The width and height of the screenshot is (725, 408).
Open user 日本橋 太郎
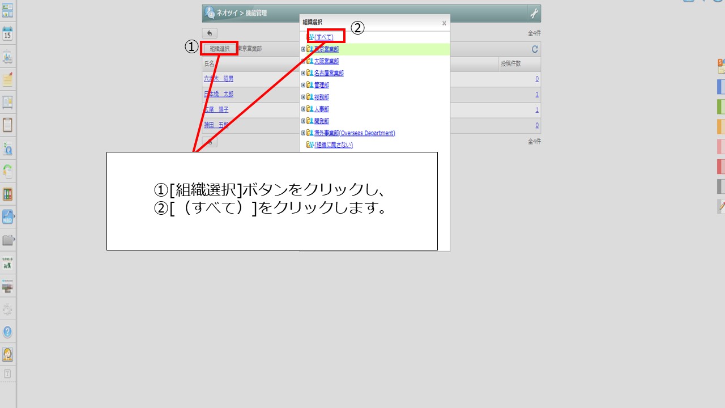pyautogui.click(x=219, y=94)
